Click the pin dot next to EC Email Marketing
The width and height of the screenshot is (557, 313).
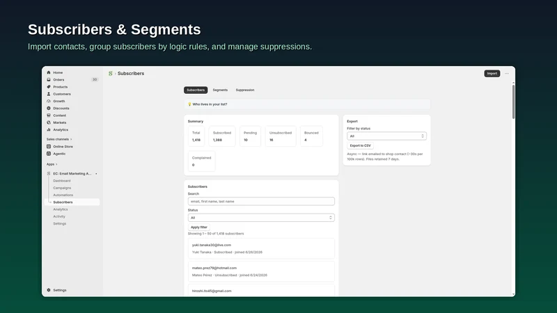click(96, 174)
